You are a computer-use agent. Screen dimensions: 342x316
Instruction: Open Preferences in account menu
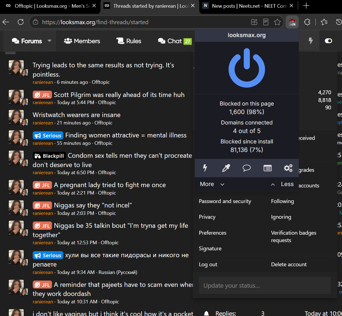point(213,233)
